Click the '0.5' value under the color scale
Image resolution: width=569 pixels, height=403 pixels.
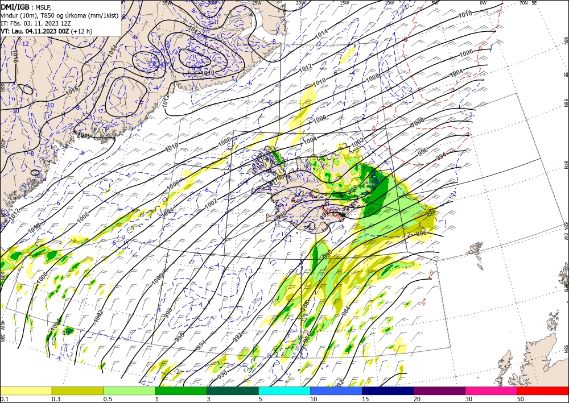[108, 399]
